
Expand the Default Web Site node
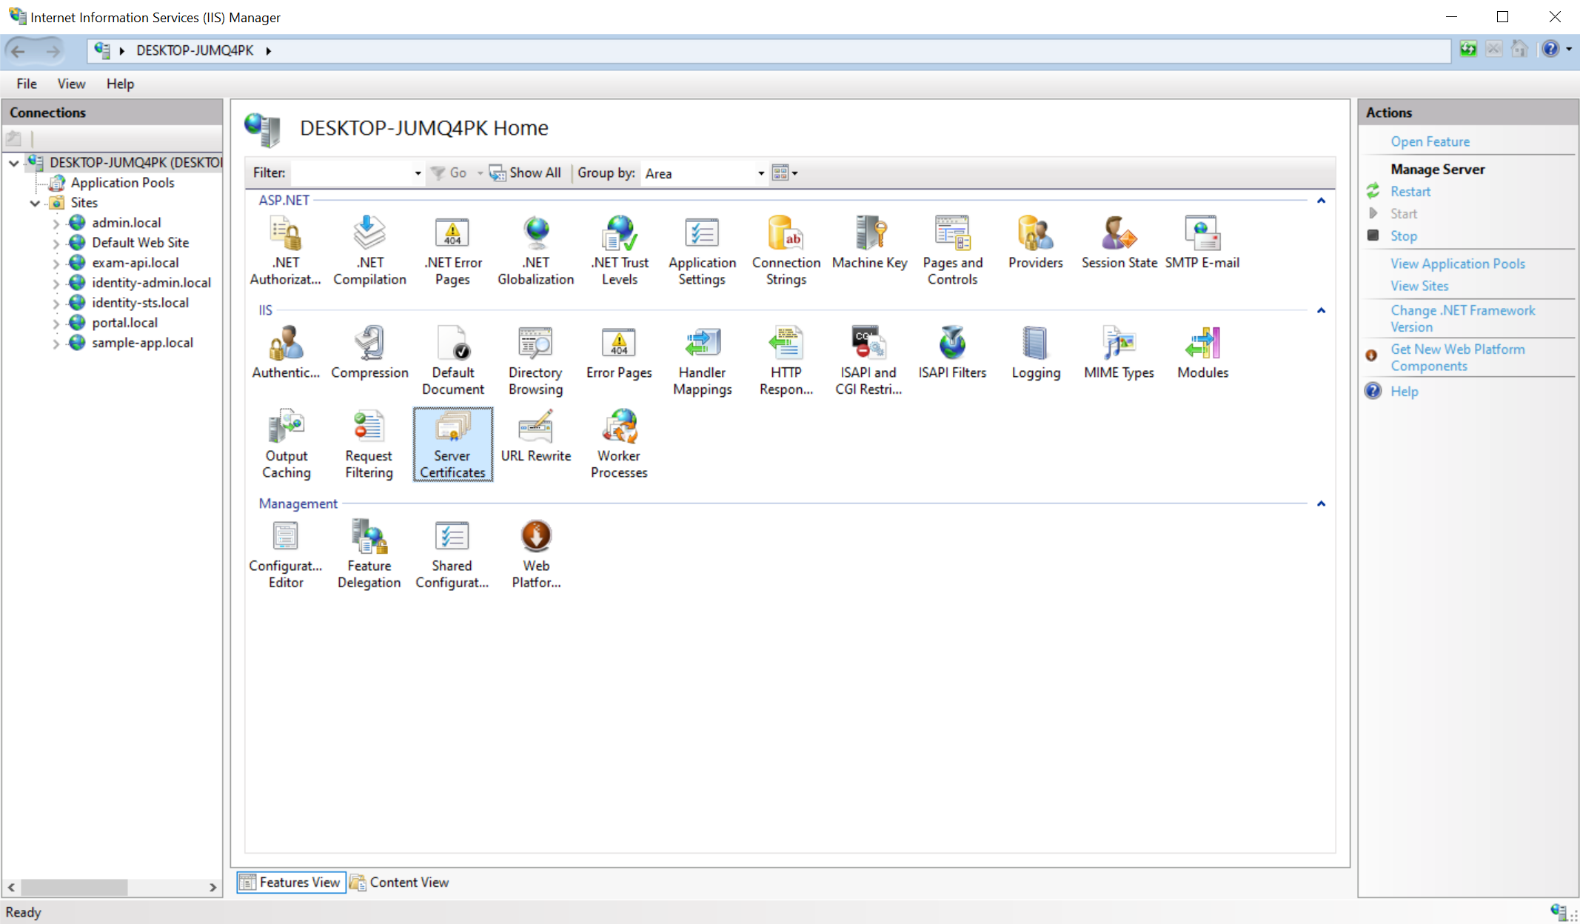(56, 242)
